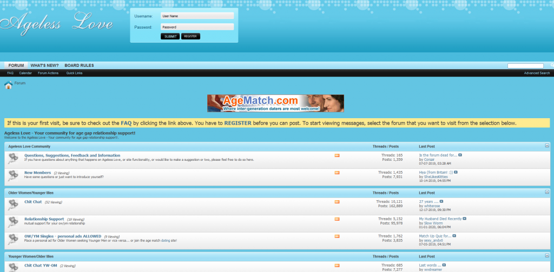Screen dimensions: 554x272
Task: Click the RSS icon in Chit Chat row
Action: [x=337, y=202]
